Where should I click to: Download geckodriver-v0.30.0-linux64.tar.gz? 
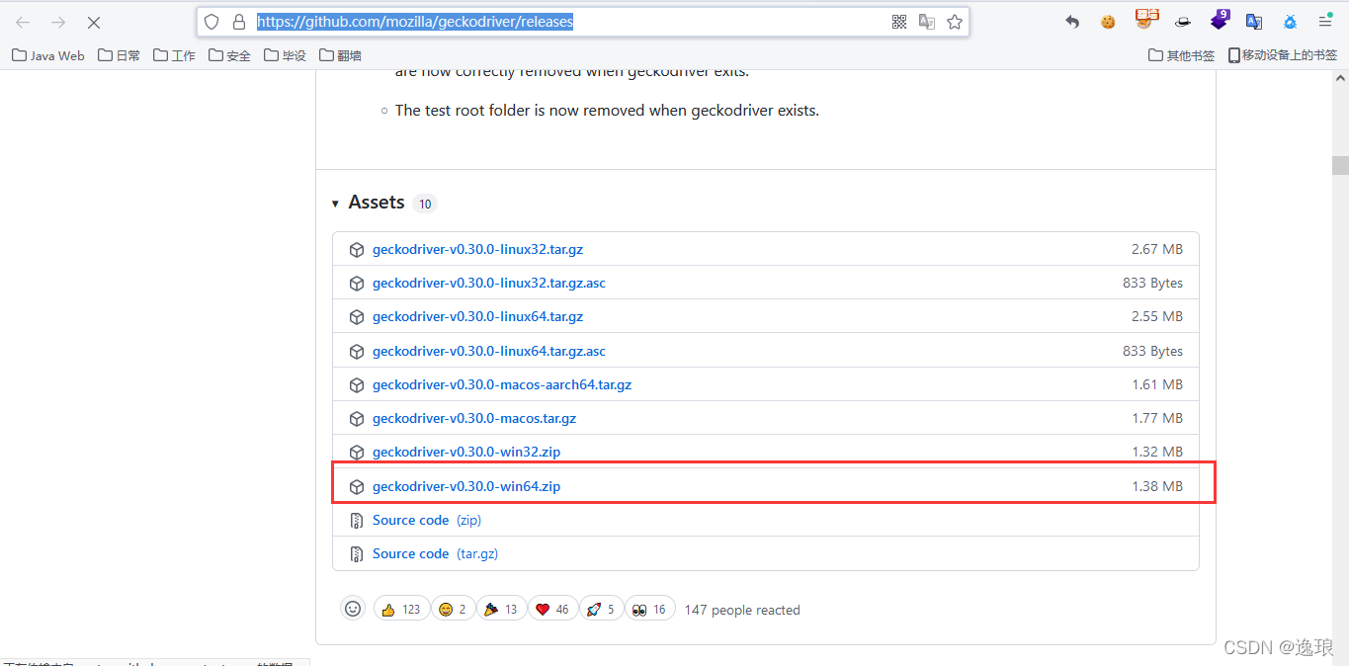pos(477,317)
